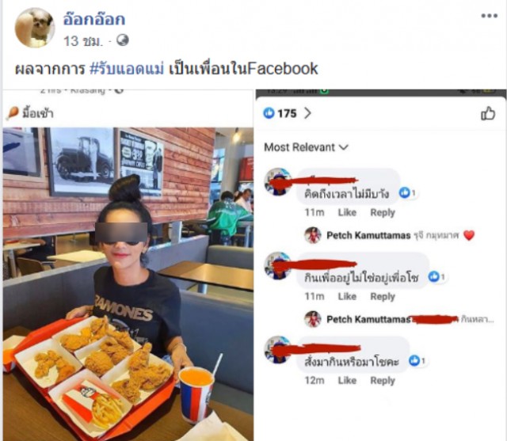Open the poster's dog profile picture
This screenshot has height=441, width=507.
(x=35, y=28)
